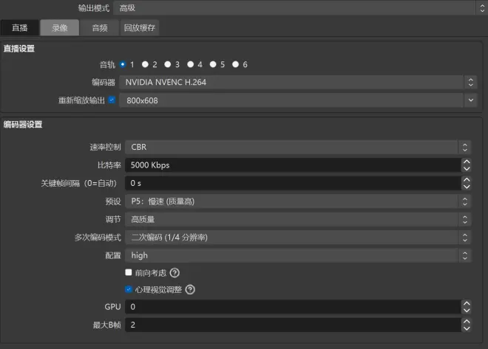488x349 pixels.
Task: Select audio track 6 radio button
Action: pos(236,64)
